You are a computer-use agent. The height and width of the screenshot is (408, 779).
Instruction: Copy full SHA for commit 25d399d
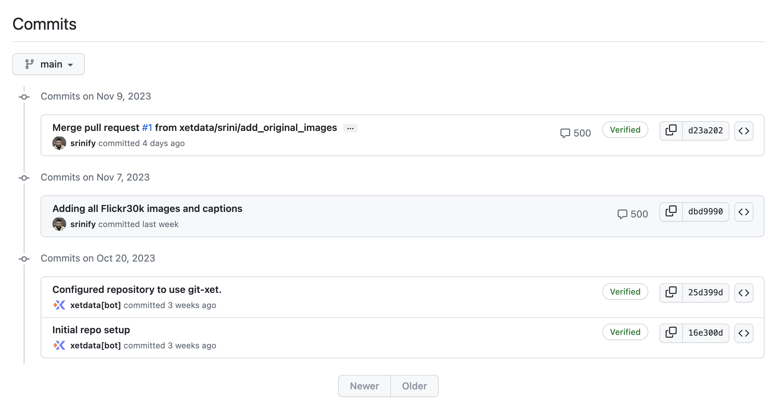tap(671, 293)
